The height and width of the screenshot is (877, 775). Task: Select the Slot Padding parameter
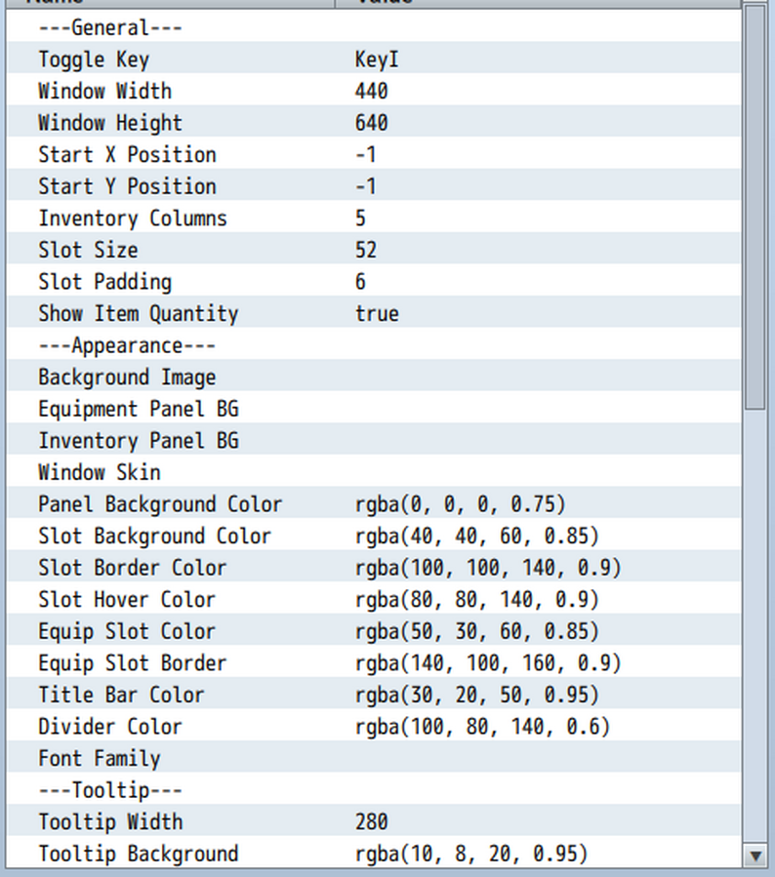click(374, 282)
